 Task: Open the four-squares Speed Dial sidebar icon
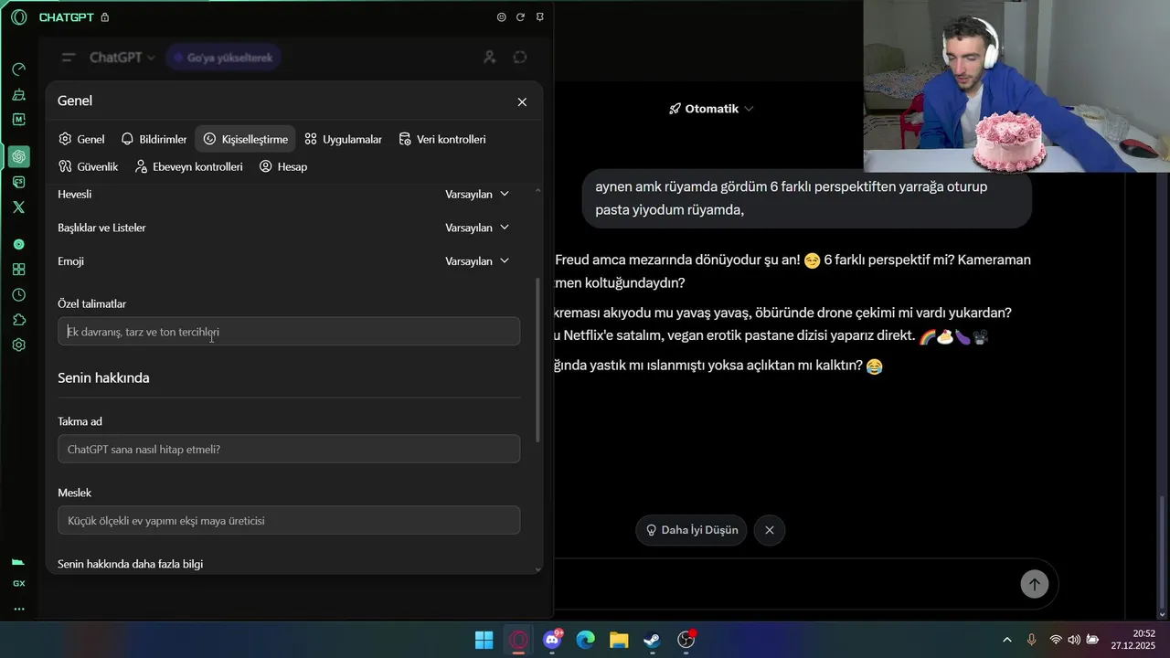click(18, 270)
